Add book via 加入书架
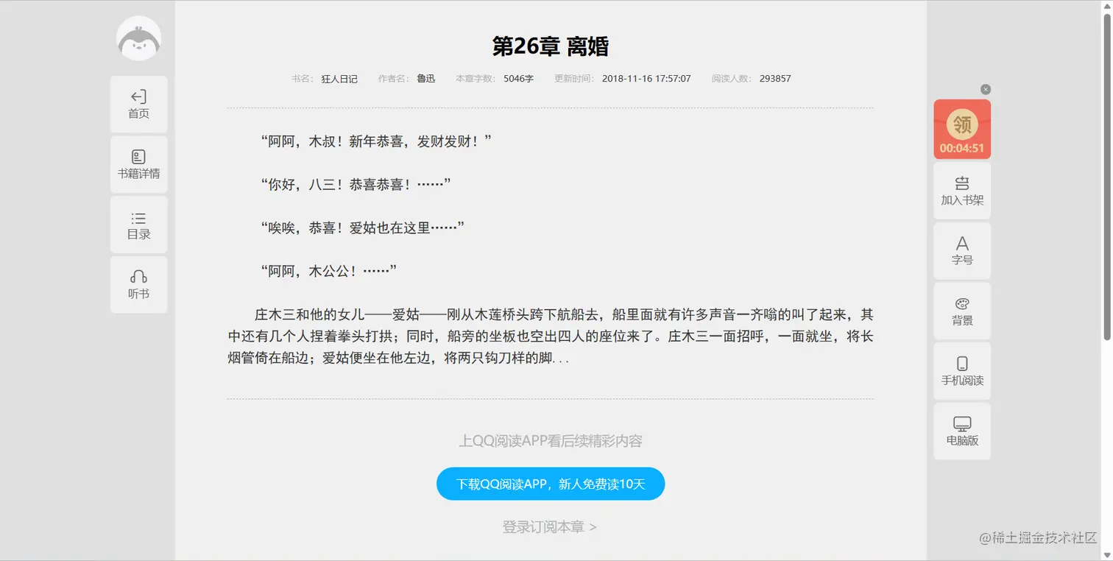 pos(962,191)
